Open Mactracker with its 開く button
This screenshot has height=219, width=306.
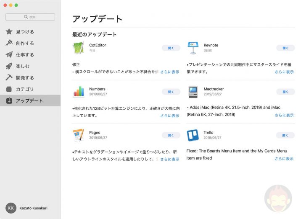pos(285,92)
